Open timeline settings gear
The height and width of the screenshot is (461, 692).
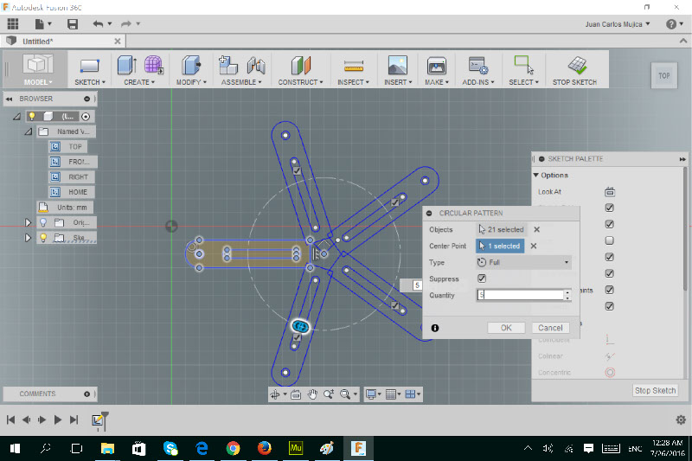681,419
